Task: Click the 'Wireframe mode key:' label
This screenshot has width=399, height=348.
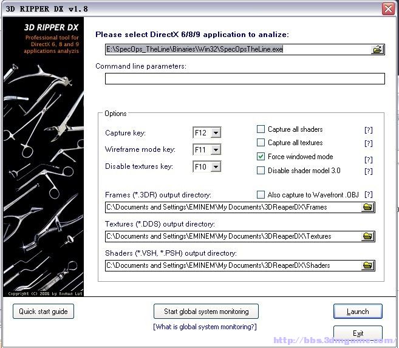Action: [140, 149]
